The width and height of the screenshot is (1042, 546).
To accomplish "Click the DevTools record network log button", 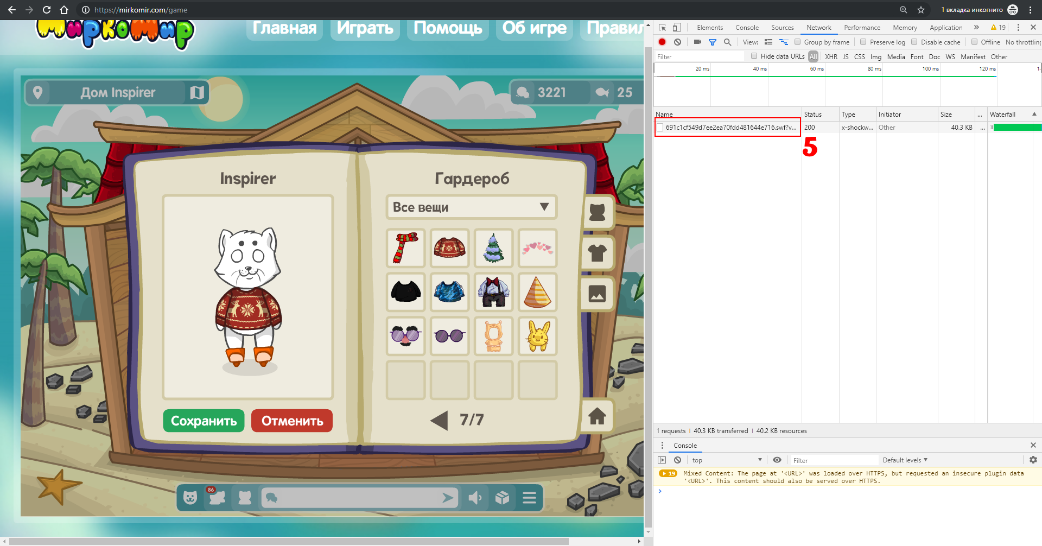I will 662,42.
